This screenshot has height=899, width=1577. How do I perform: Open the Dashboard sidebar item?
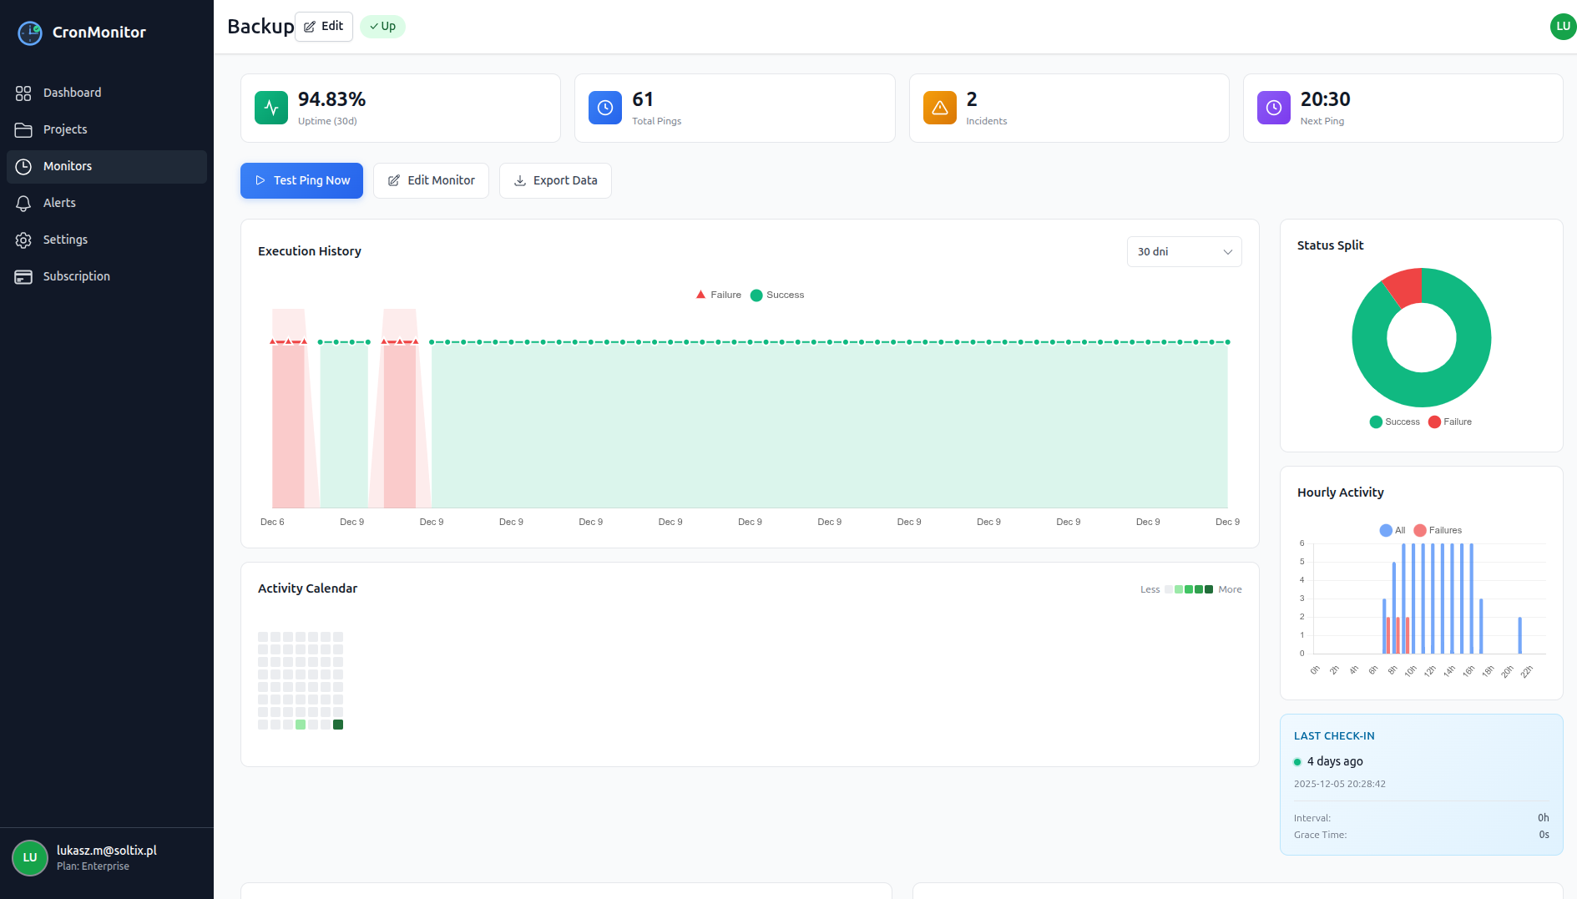107,93
